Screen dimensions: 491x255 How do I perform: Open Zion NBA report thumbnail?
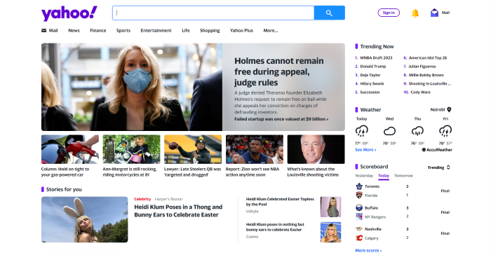coord(255,149)
